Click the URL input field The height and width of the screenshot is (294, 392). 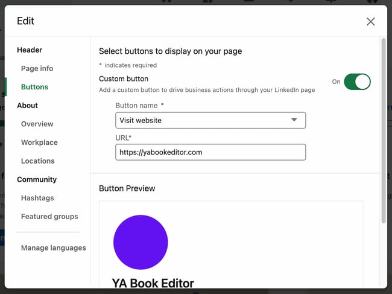[210, 152]
